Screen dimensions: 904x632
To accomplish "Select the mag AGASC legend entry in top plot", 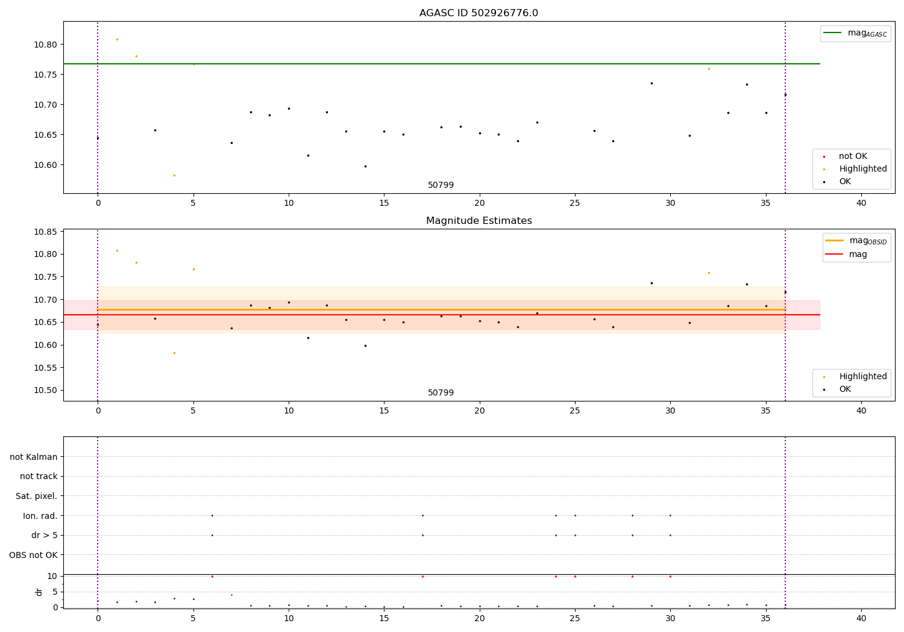I will pos(855,33).
